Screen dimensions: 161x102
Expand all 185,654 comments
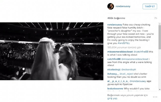[124, 47]
